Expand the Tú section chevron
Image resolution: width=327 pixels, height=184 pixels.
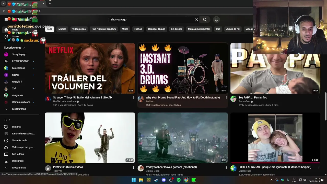point(10,120)
